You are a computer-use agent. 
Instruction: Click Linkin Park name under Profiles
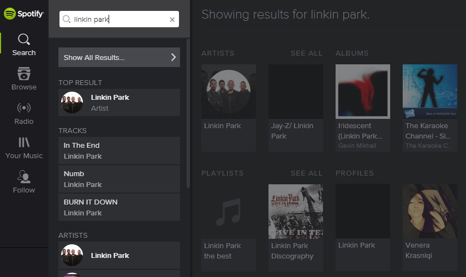tap(357, 245)
